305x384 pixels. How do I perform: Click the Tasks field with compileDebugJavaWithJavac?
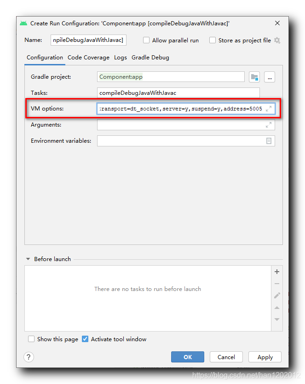[178, 93]
